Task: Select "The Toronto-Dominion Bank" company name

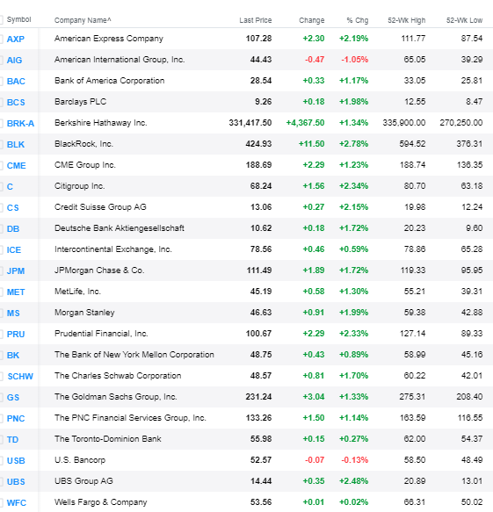Action: click(x=108, y=439)
